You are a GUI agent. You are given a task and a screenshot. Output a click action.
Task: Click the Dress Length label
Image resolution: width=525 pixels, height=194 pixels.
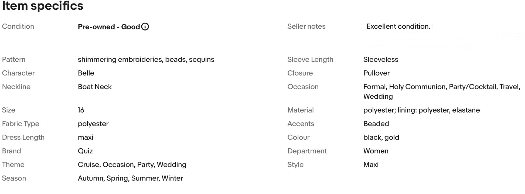pyautogui.click(x=23, y=137)
